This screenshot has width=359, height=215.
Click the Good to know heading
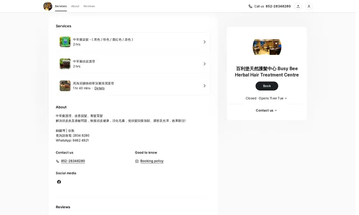coord(146,153)
